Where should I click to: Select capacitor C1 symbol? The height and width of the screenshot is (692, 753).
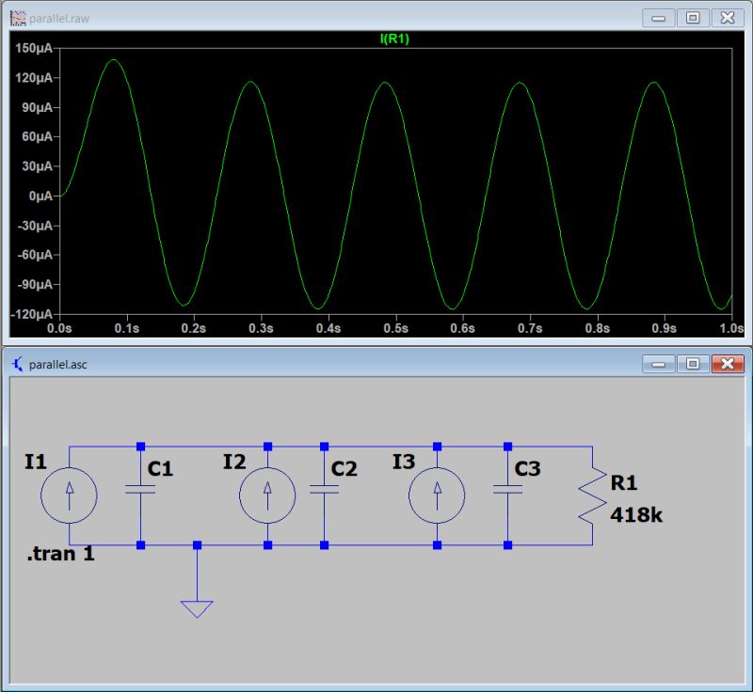[141, 489]
